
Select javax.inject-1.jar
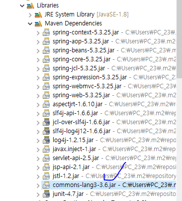pos(75,149)
